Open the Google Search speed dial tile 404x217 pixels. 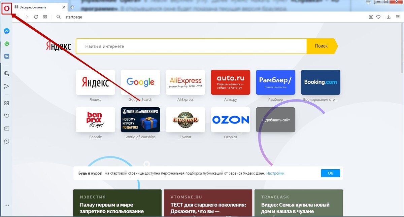click(140, 82)
